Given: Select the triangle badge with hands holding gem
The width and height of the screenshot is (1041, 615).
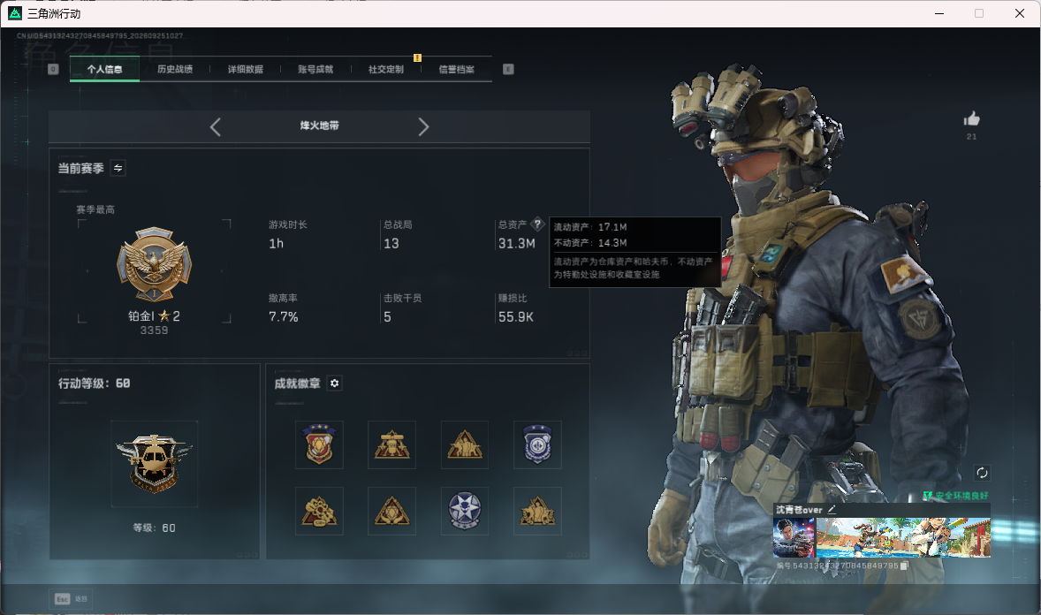Looking at the screenshot, I should click(x=391, y=512).
